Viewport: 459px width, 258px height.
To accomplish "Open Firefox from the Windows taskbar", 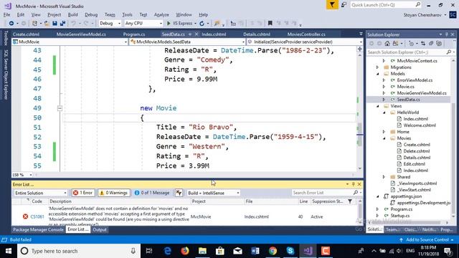I will pyautogui.click(x=185, y=251).
